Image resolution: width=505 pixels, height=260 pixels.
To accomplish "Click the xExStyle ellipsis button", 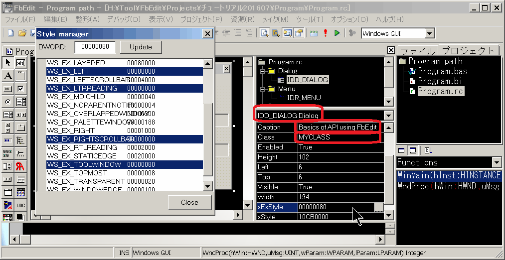I will (379, 207).
